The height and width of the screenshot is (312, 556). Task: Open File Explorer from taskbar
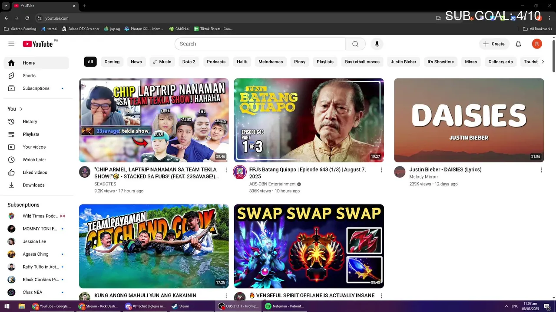pyautogui.click(x=21, y=306)
